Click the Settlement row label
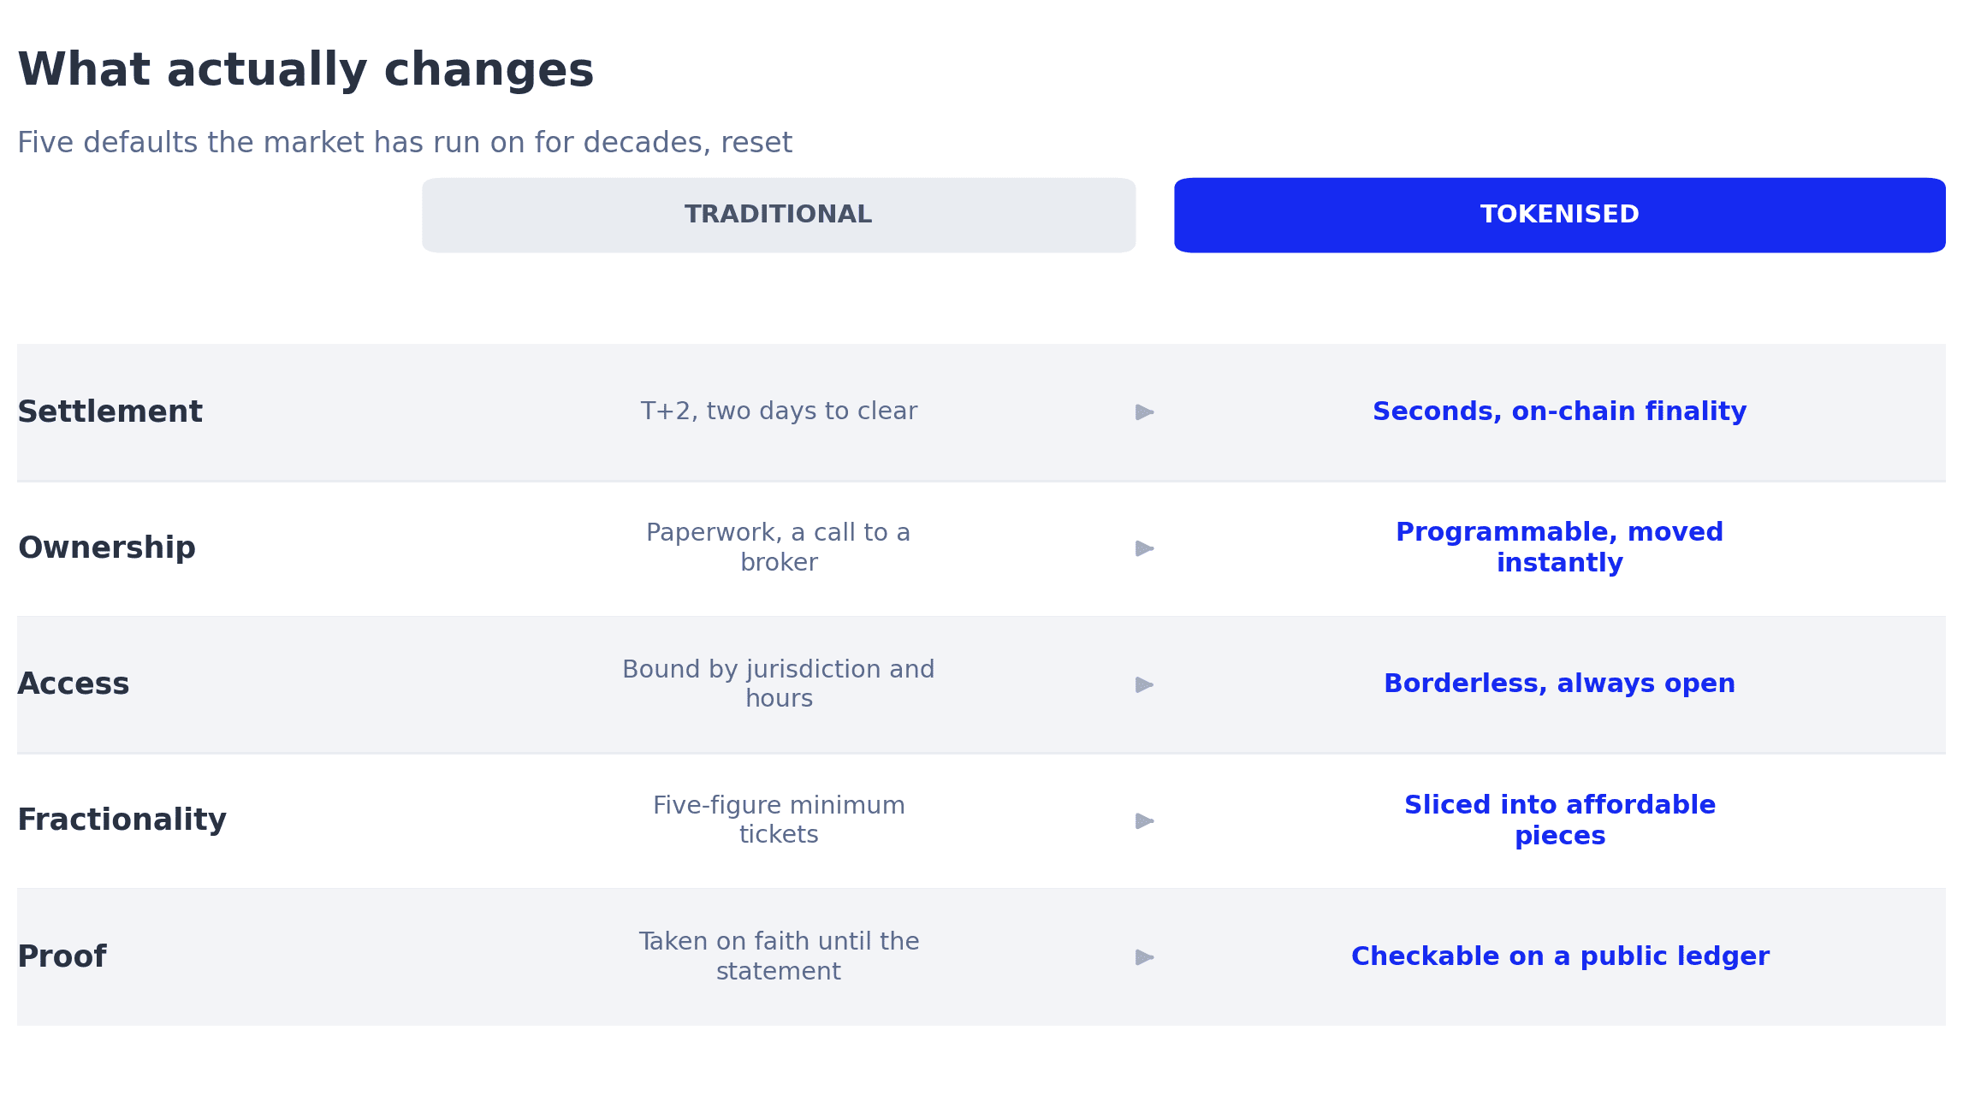 (x=110, y=412)
